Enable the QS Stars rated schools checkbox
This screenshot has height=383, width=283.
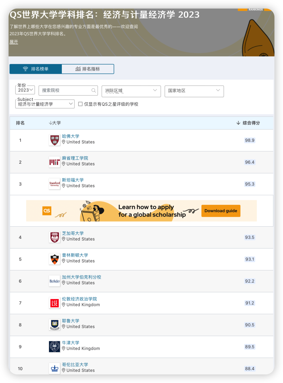point(80,104)
